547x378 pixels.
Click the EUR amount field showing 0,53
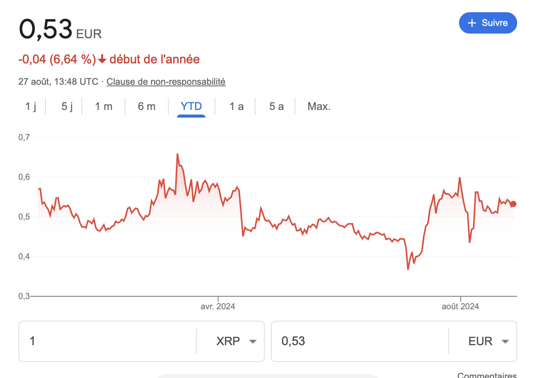[360, 341]
